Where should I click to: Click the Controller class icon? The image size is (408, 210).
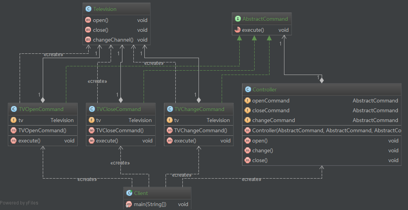pos(248,89)
